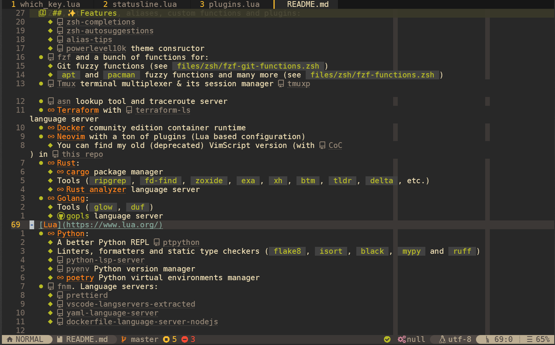Click the link icon before this repo
The image size is (555, 345).
coord(55,154)
